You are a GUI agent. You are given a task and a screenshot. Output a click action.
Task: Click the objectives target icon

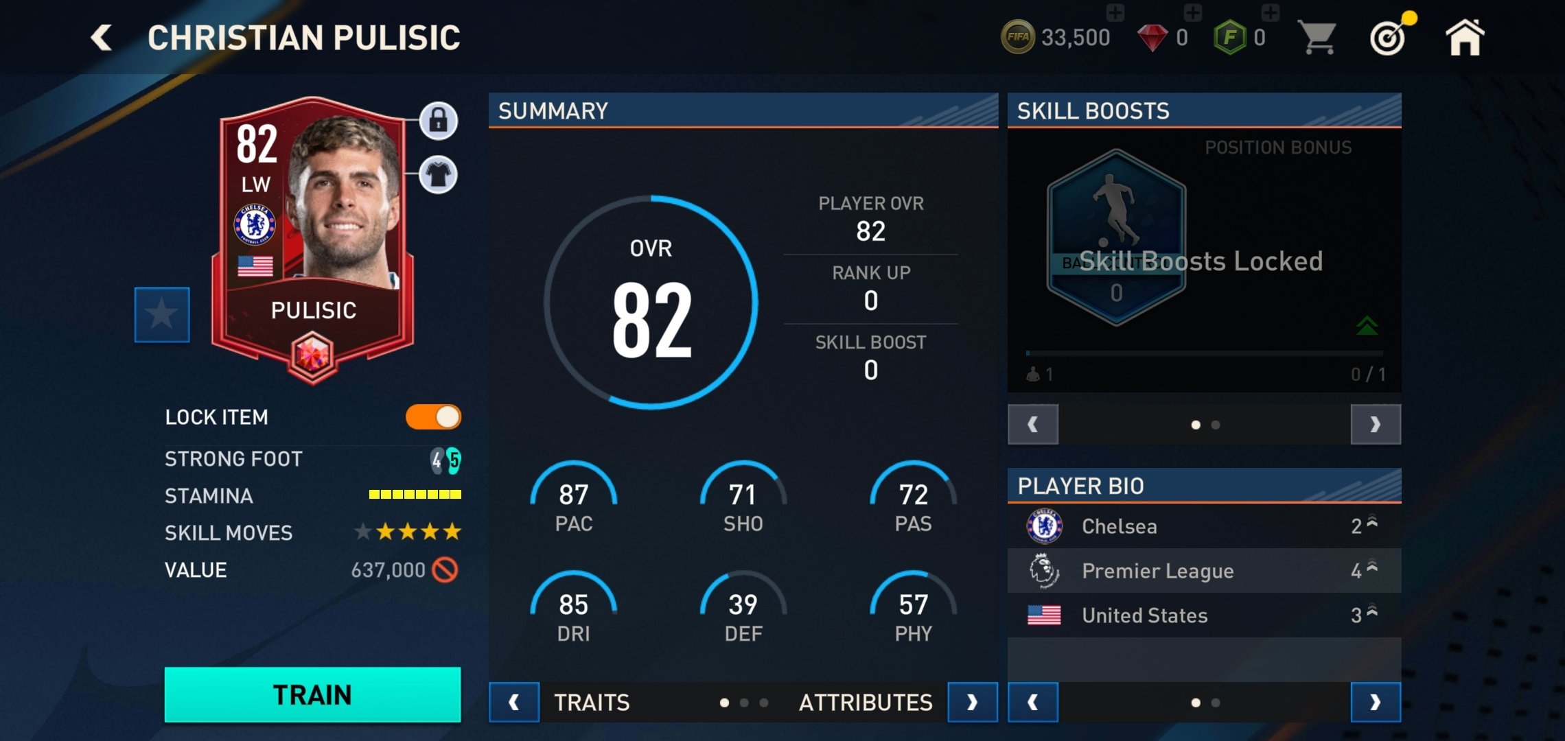[x=1389, y=38]
